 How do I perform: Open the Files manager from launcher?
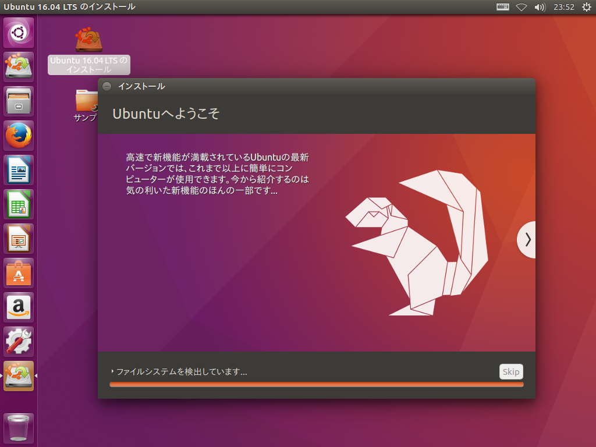19,101
